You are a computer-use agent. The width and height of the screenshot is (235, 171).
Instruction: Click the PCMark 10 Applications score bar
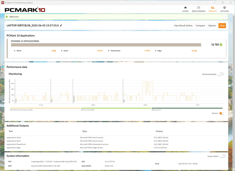[106, 45]
